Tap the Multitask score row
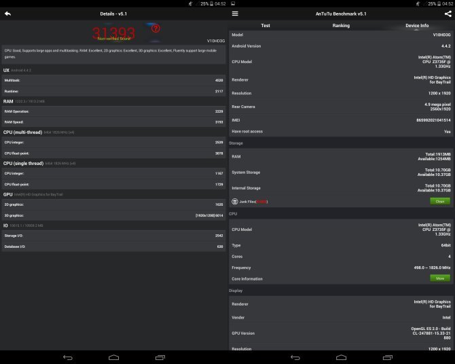Image resolution: width=455 pixels, height=364 pixels. point(114,80)
